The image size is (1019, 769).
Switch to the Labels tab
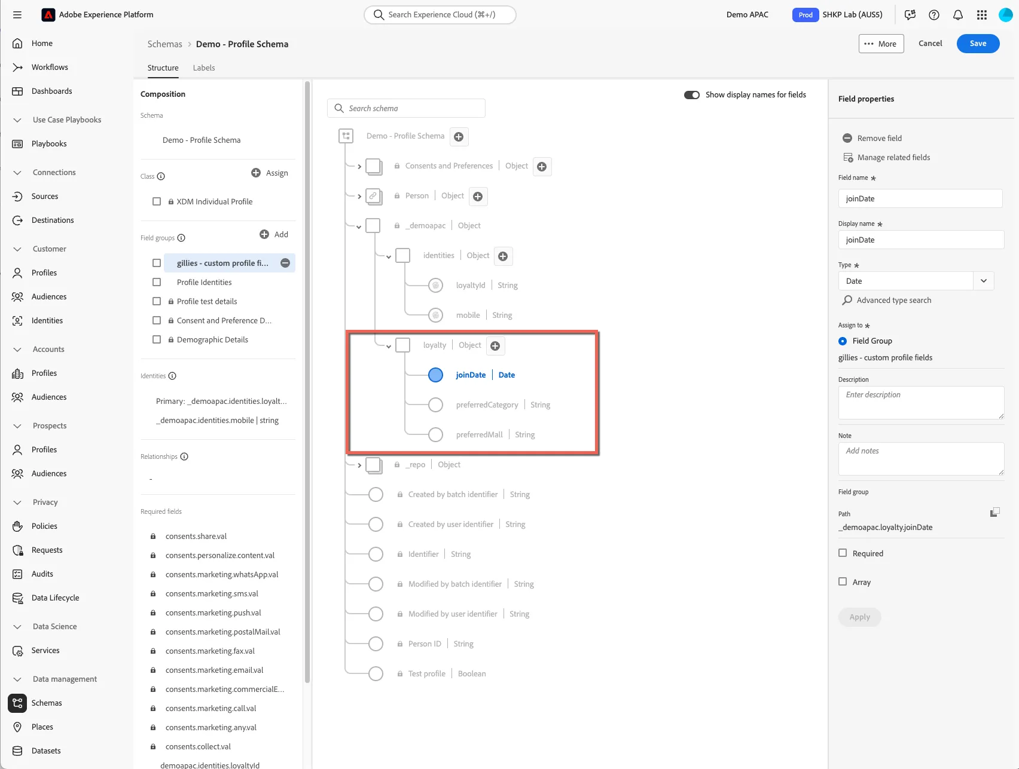click(204, 68)
